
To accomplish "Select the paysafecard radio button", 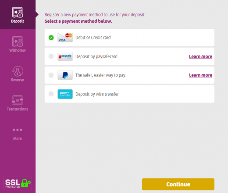I will click(51, 56).
